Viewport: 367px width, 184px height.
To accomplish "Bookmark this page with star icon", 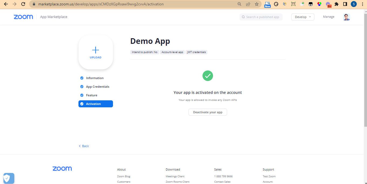I will pos(256,4).
